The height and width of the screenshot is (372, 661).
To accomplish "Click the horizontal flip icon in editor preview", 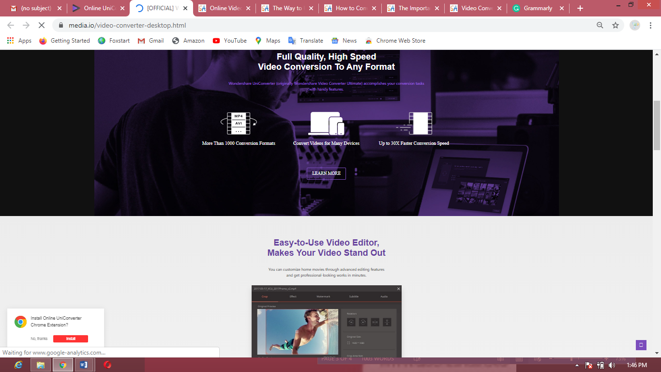I will 375,322.
